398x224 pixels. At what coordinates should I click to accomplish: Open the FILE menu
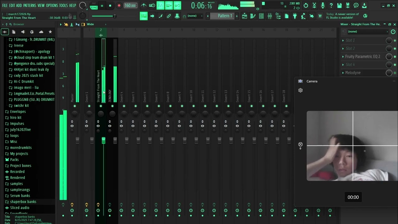(x=5, y=6)
